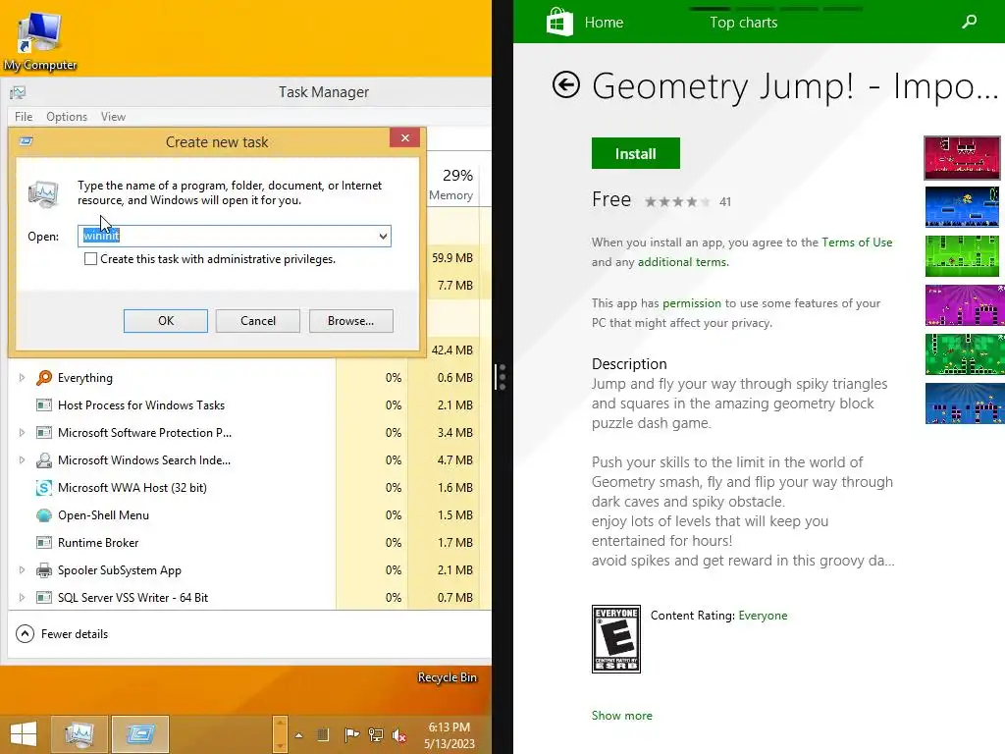Click the star rating for the app
The image size is (1005, 754).
coord(677,202)
